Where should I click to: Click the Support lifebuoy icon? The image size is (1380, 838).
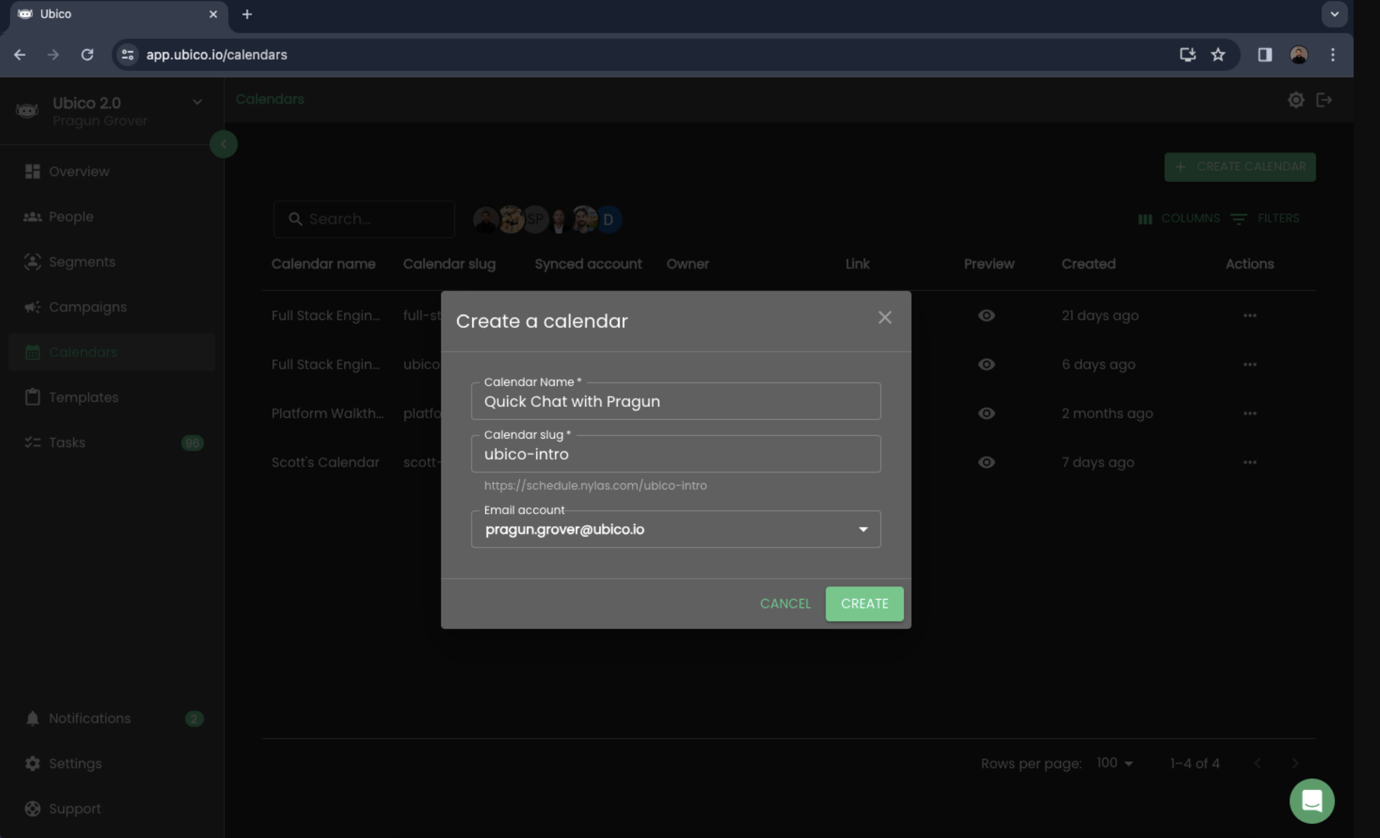coord(33,809)
